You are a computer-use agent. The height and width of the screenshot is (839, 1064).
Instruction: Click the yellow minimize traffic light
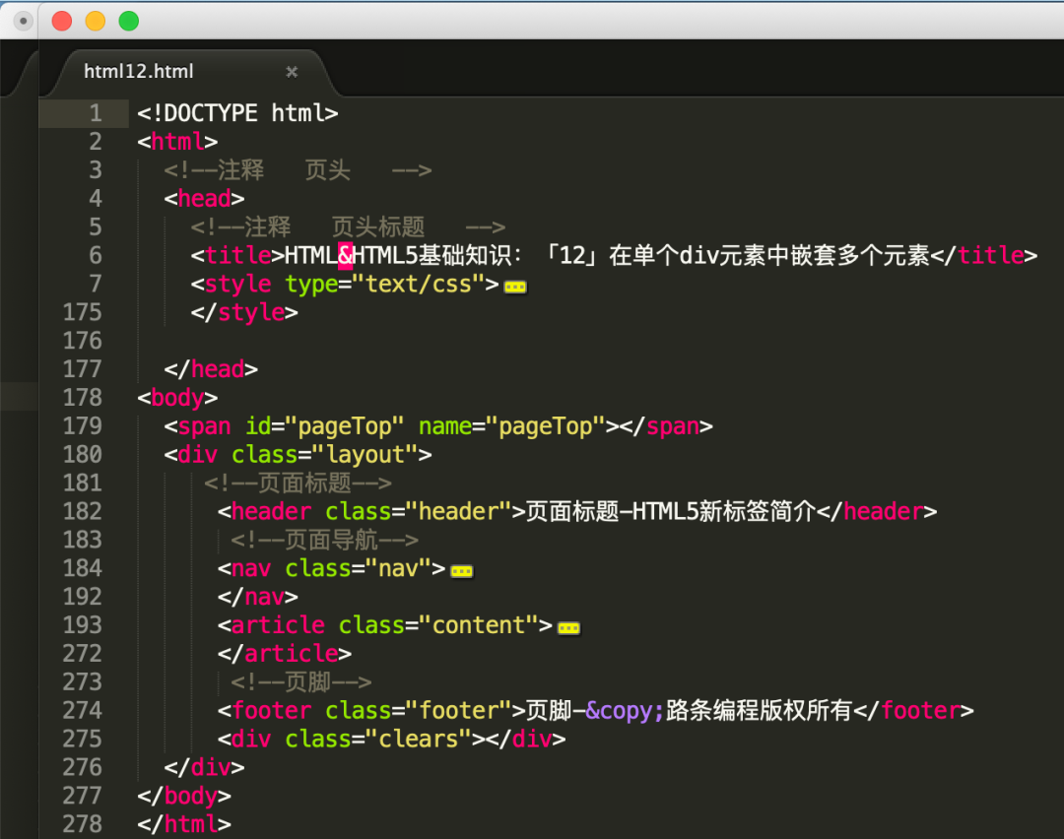(x=94, y=19)
